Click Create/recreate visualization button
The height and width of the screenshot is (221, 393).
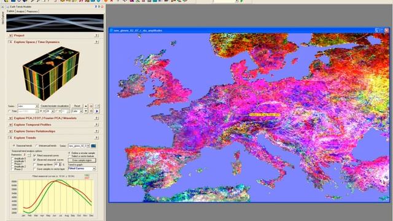pyautogui.click(x=55, y=106)
